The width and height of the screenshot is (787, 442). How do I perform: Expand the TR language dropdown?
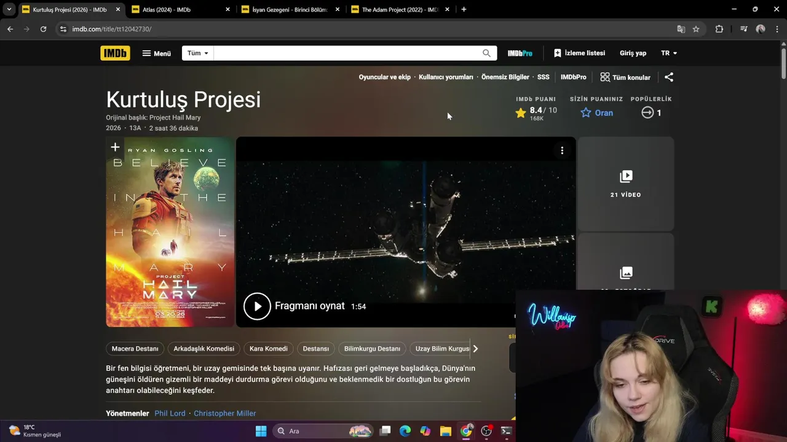pyautogui.click(x=669, y=53)
